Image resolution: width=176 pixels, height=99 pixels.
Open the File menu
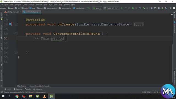point(2,5)
